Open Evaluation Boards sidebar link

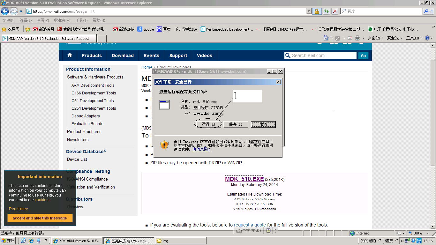(87, 124)
